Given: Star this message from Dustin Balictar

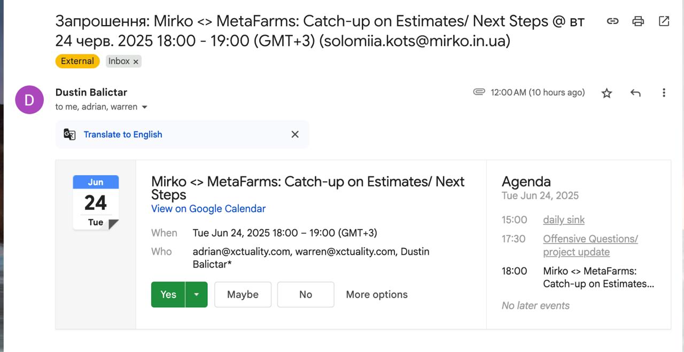Looking at the screenshot, I should point(607,93).
